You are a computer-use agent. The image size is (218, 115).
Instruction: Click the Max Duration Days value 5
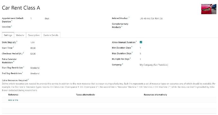pyautogui.click(x=140, y=54)
